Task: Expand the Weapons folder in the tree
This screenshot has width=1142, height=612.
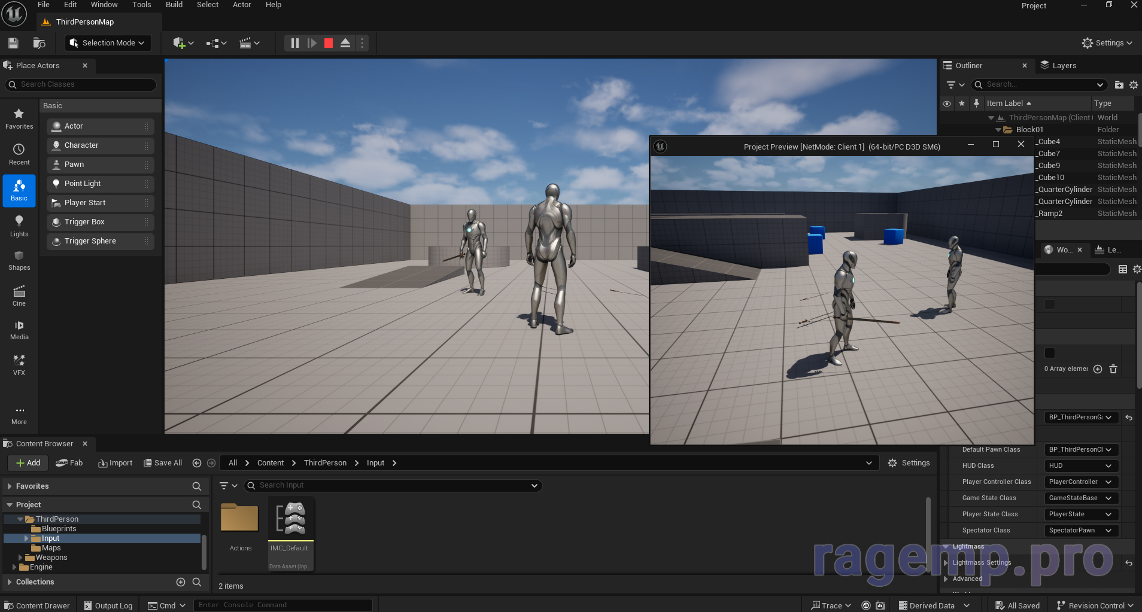Action: tap(20, 558)
